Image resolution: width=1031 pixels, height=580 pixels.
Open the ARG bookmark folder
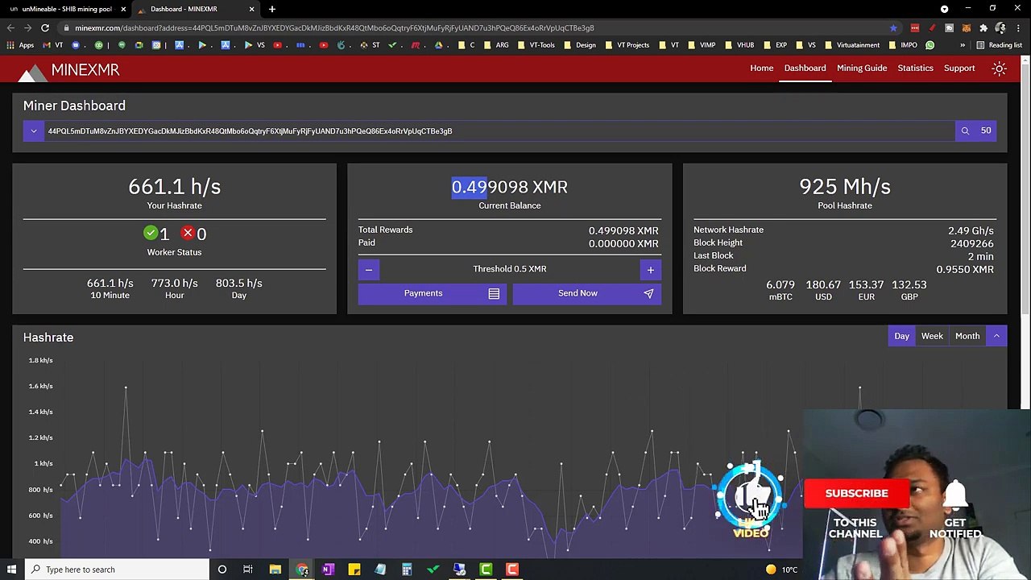coord(496,45)
